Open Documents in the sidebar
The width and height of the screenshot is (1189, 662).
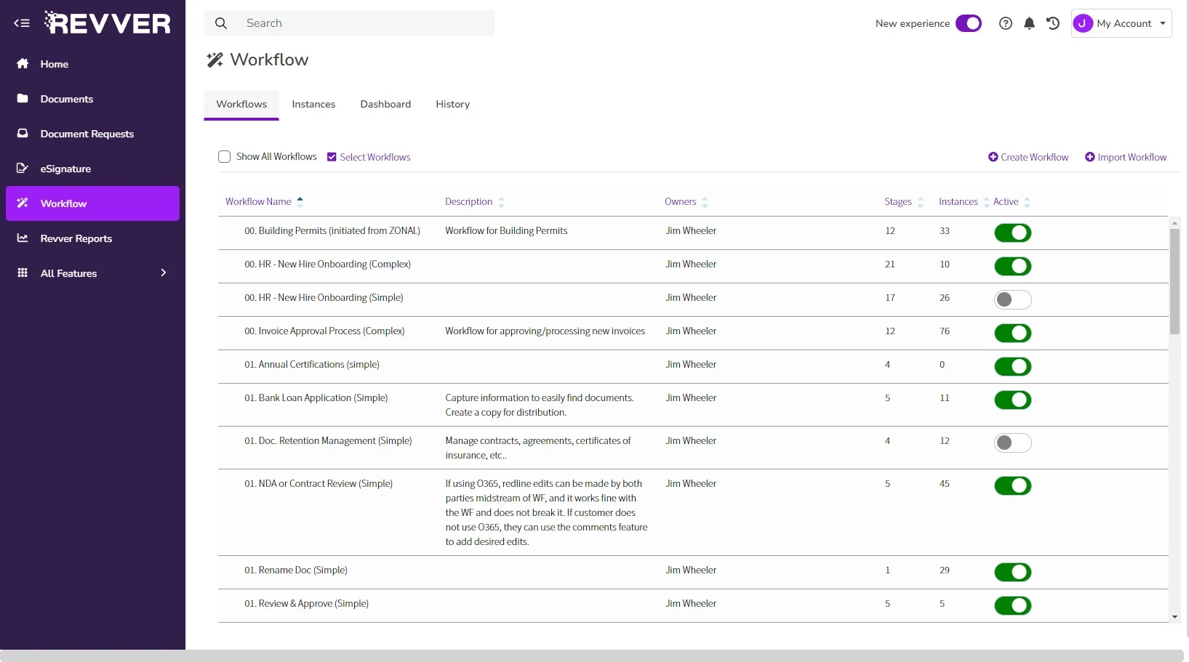point(92,99)
